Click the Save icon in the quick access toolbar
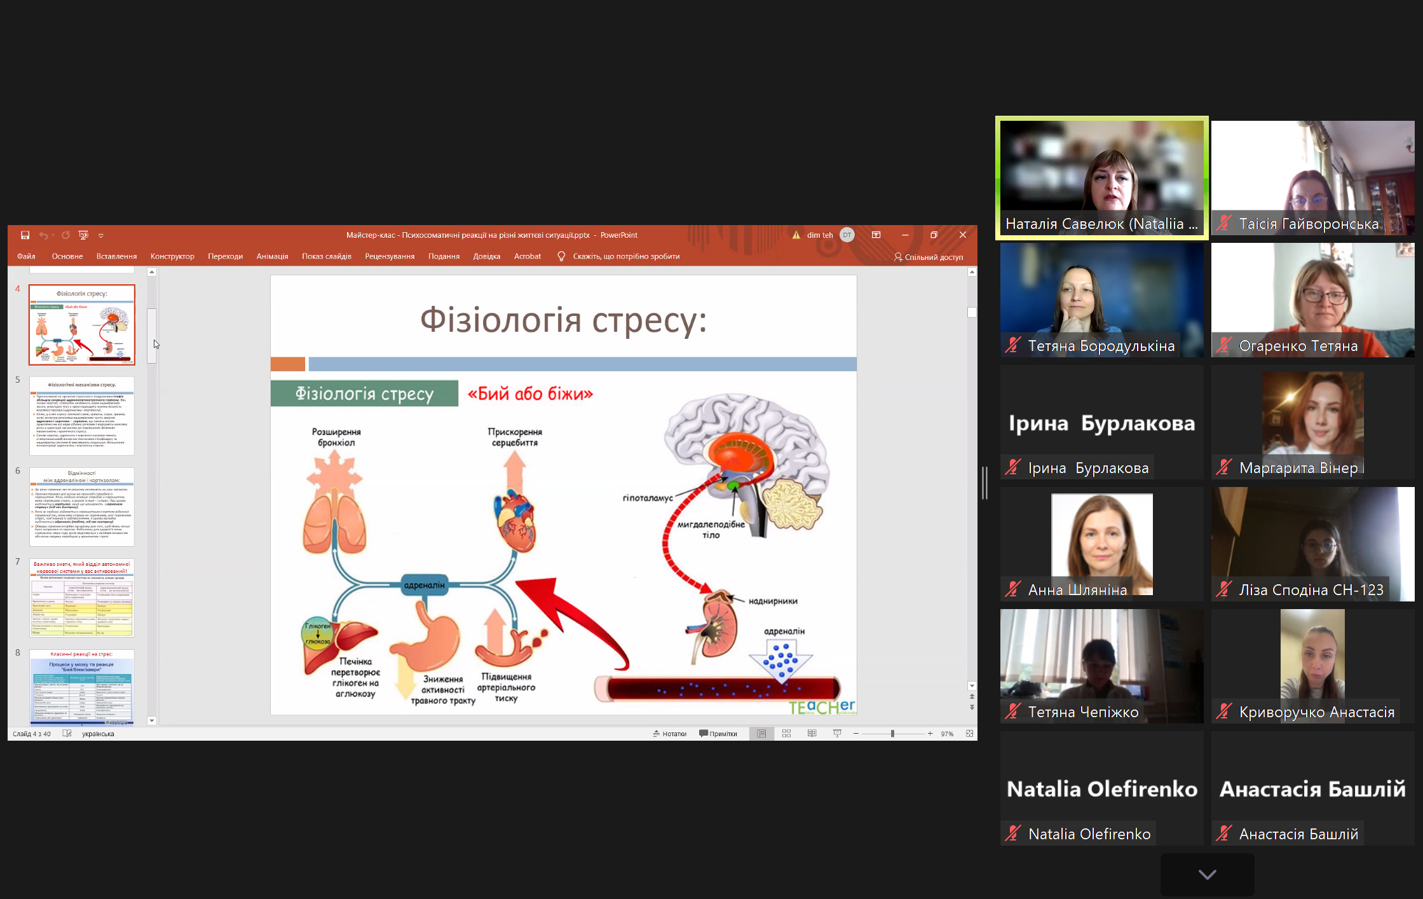 click(x=25, y=235)
